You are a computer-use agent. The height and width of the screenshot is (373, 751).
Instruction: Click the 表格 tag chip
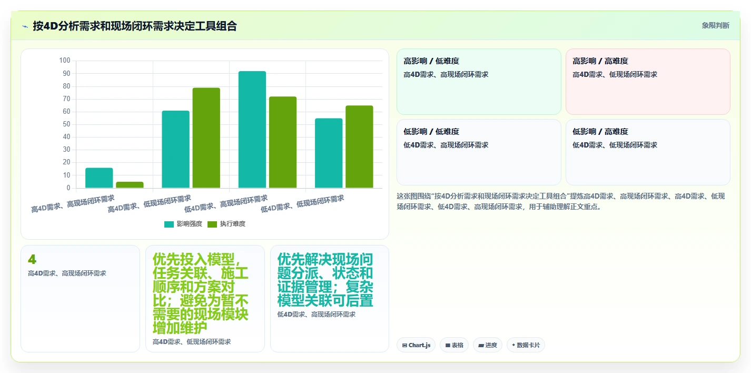coord(454,345)
